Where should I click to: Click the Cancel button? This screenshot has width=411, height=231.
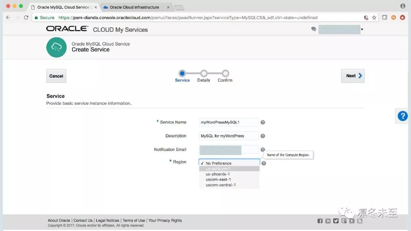56,76
